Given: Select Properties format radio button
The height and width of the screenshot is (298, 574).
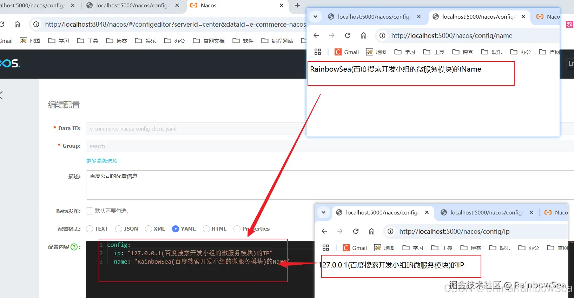Looking at the screenshot, I should pos(237,229).
